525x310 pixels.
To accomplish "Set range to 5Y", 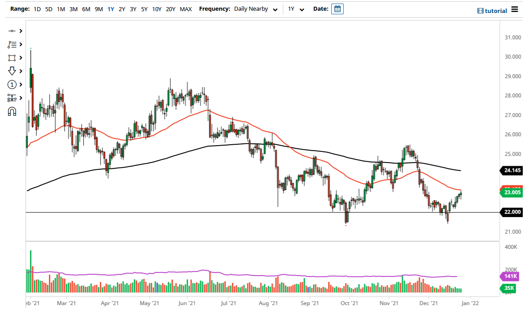I will (x=144, y=9).
